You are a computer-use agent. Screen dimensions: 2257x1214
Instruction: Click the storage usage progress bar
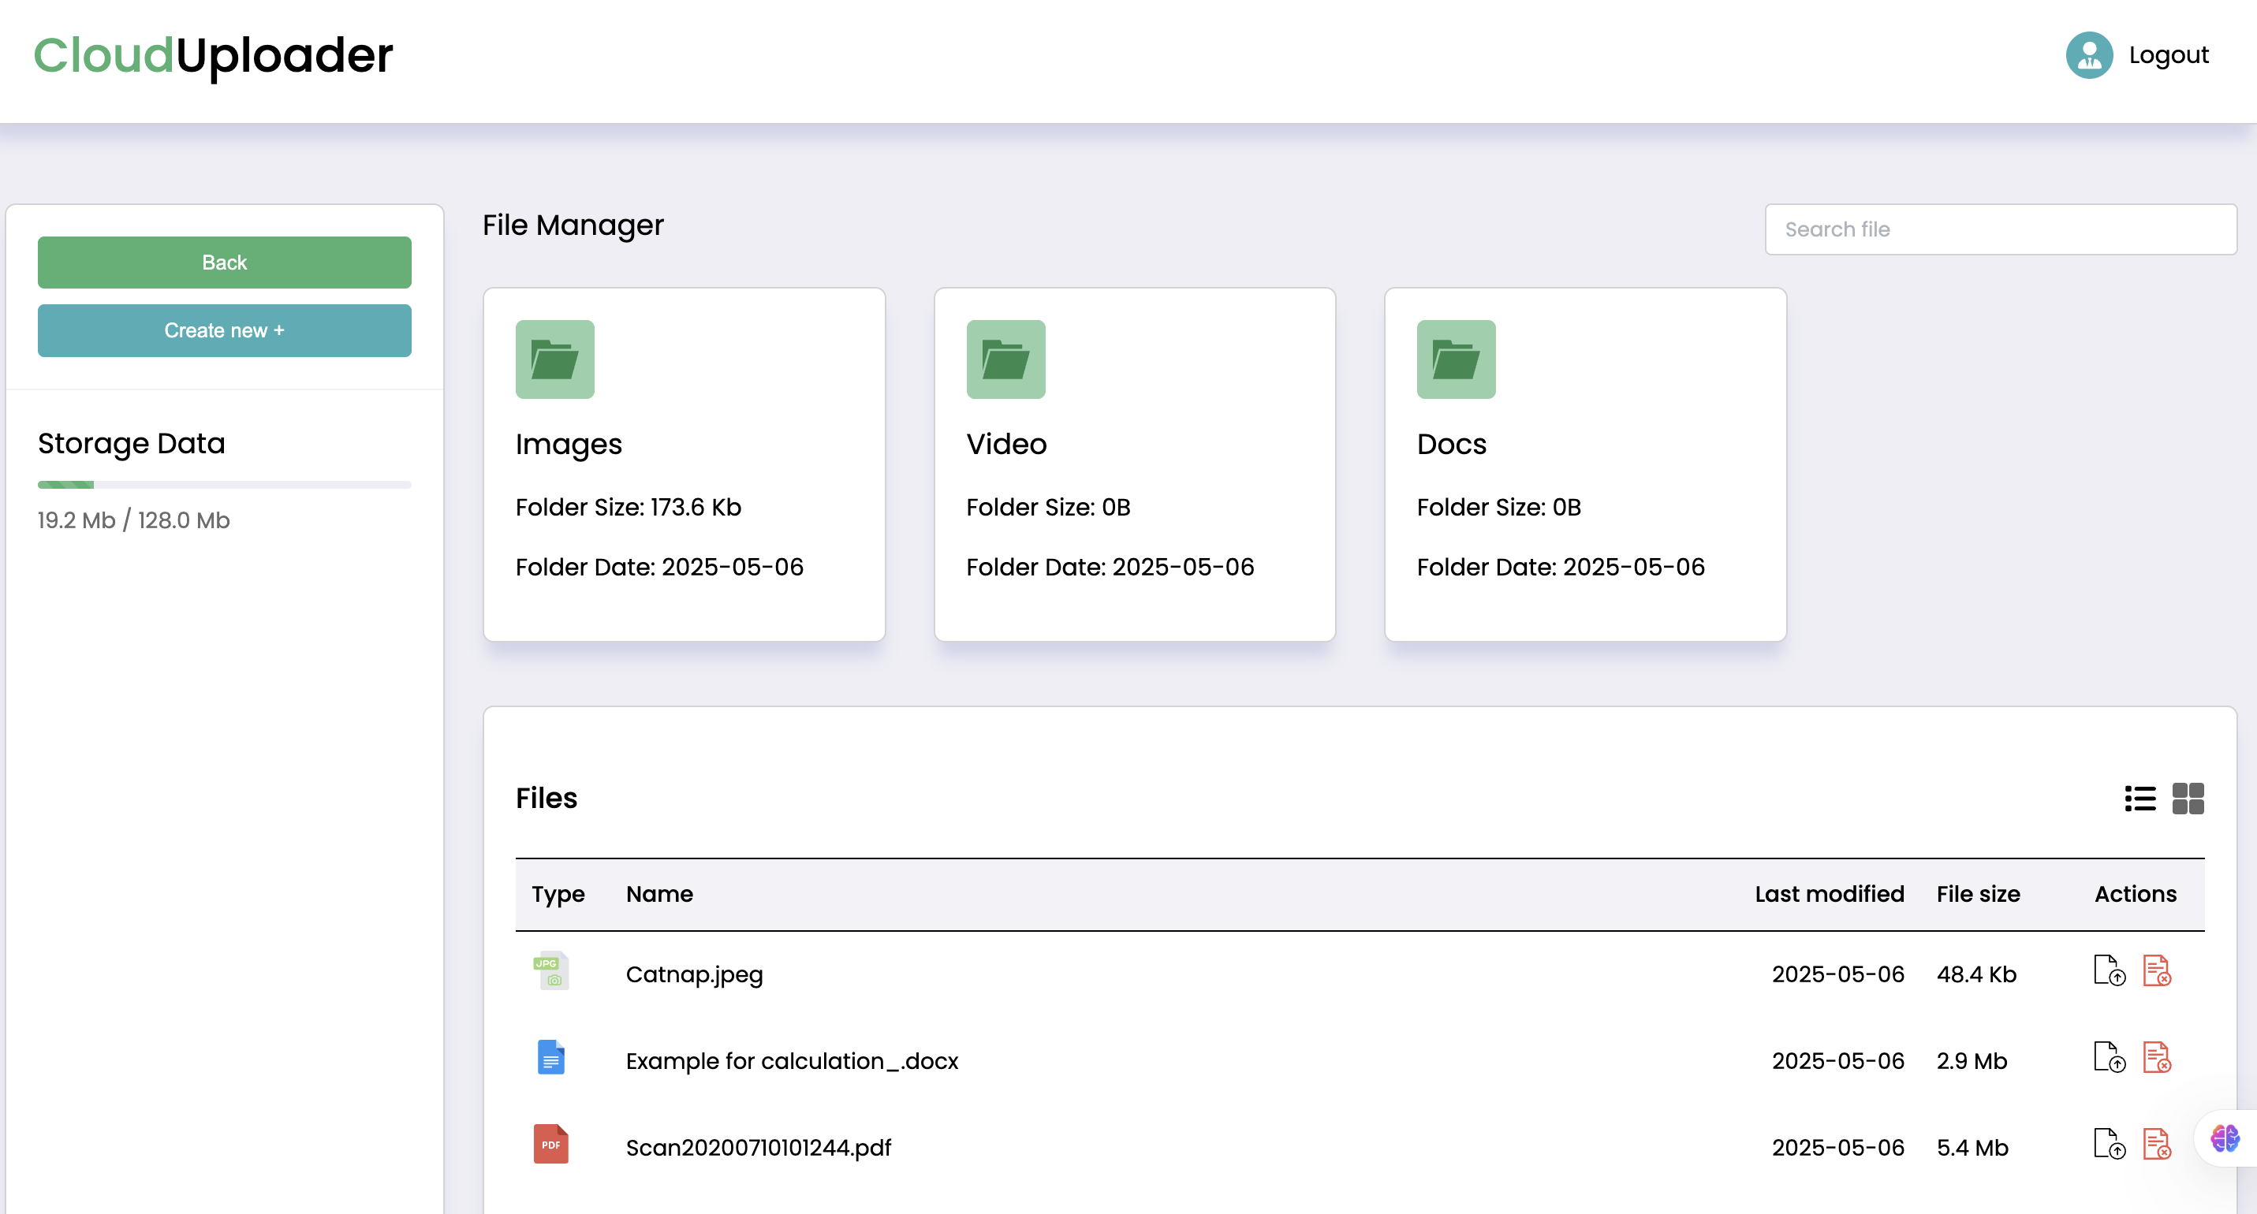point(224,484)
